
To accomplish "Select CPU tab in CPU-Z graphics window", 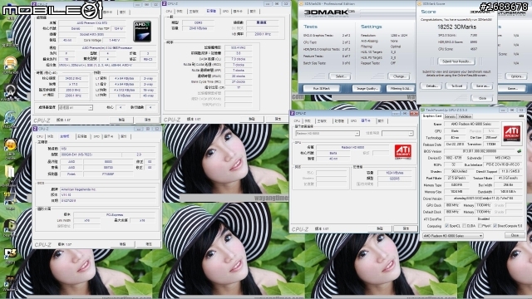I will (297, 121).
